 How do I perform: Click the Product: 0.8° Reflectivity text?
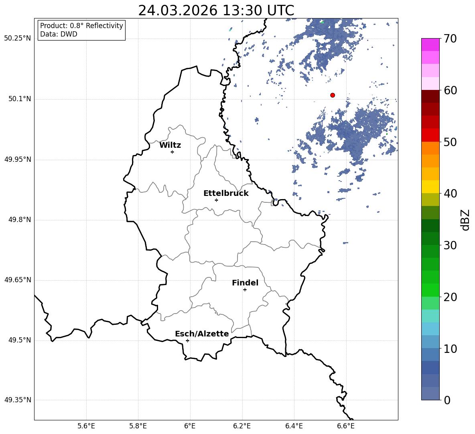(81, 26)
